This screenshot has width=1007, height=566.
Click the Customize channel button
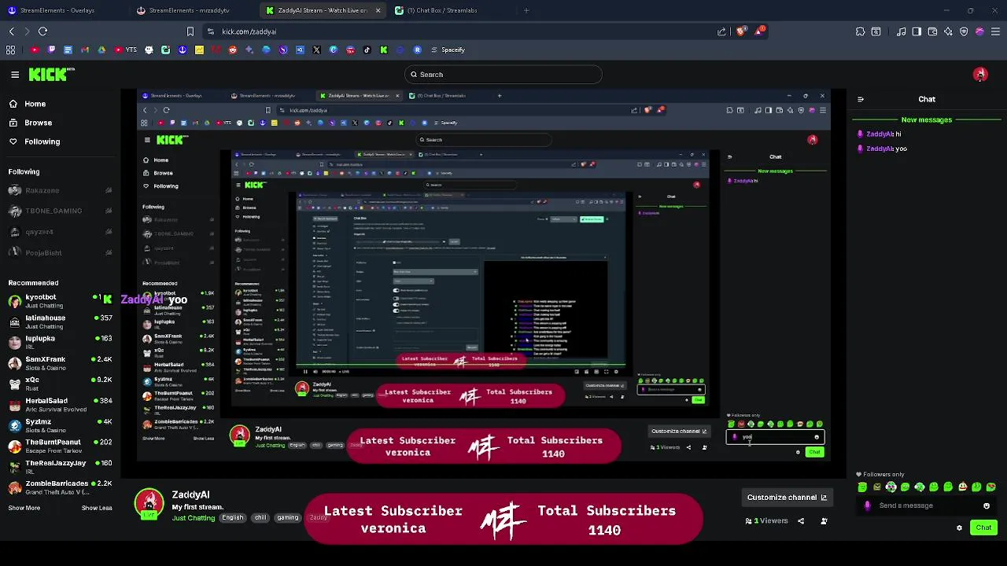point(787,498)
